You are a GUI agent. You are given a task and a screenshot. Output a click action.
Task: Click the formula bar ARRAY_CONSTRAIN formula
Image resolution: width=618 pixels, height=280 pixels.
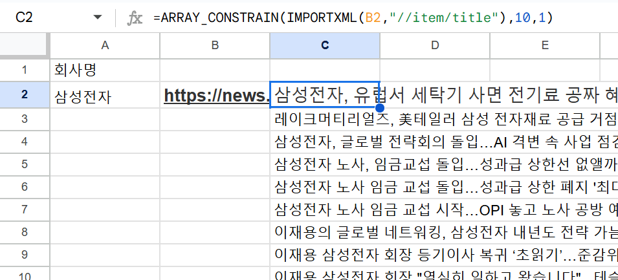point(353,17)
